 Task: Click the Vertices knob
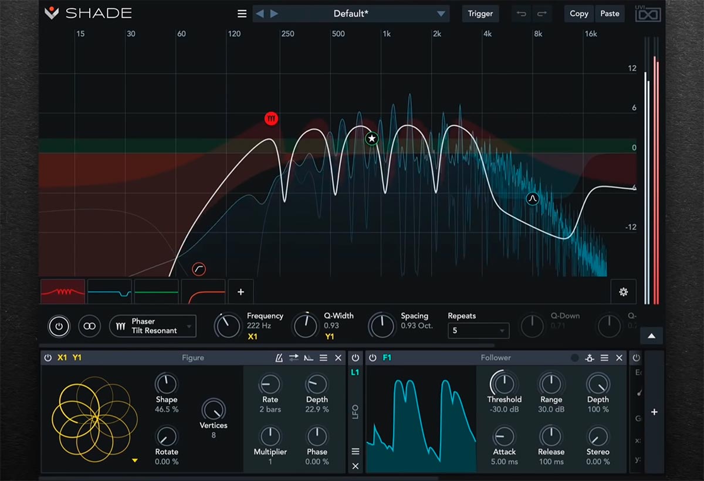[213, 409]
